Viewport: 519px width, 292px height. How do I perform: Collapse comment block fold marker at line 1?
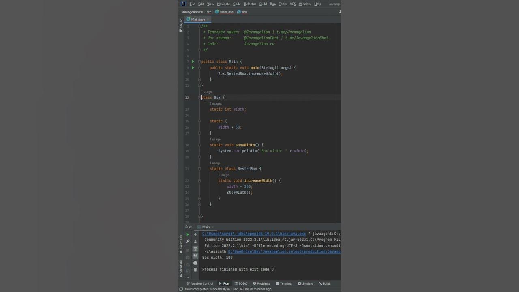pyautogui.click(x=199, y=26)
